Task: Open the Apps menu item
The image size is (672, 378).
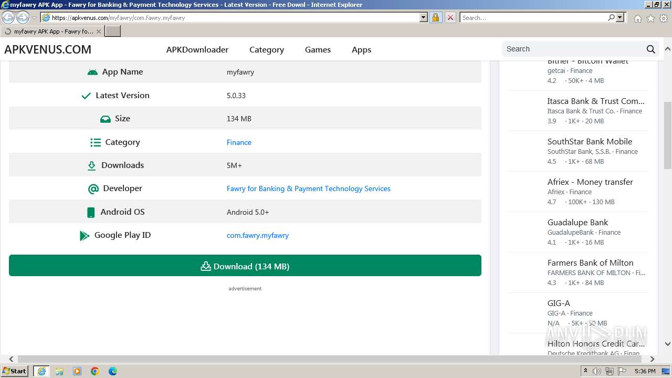Action: (x=361, y=50)
